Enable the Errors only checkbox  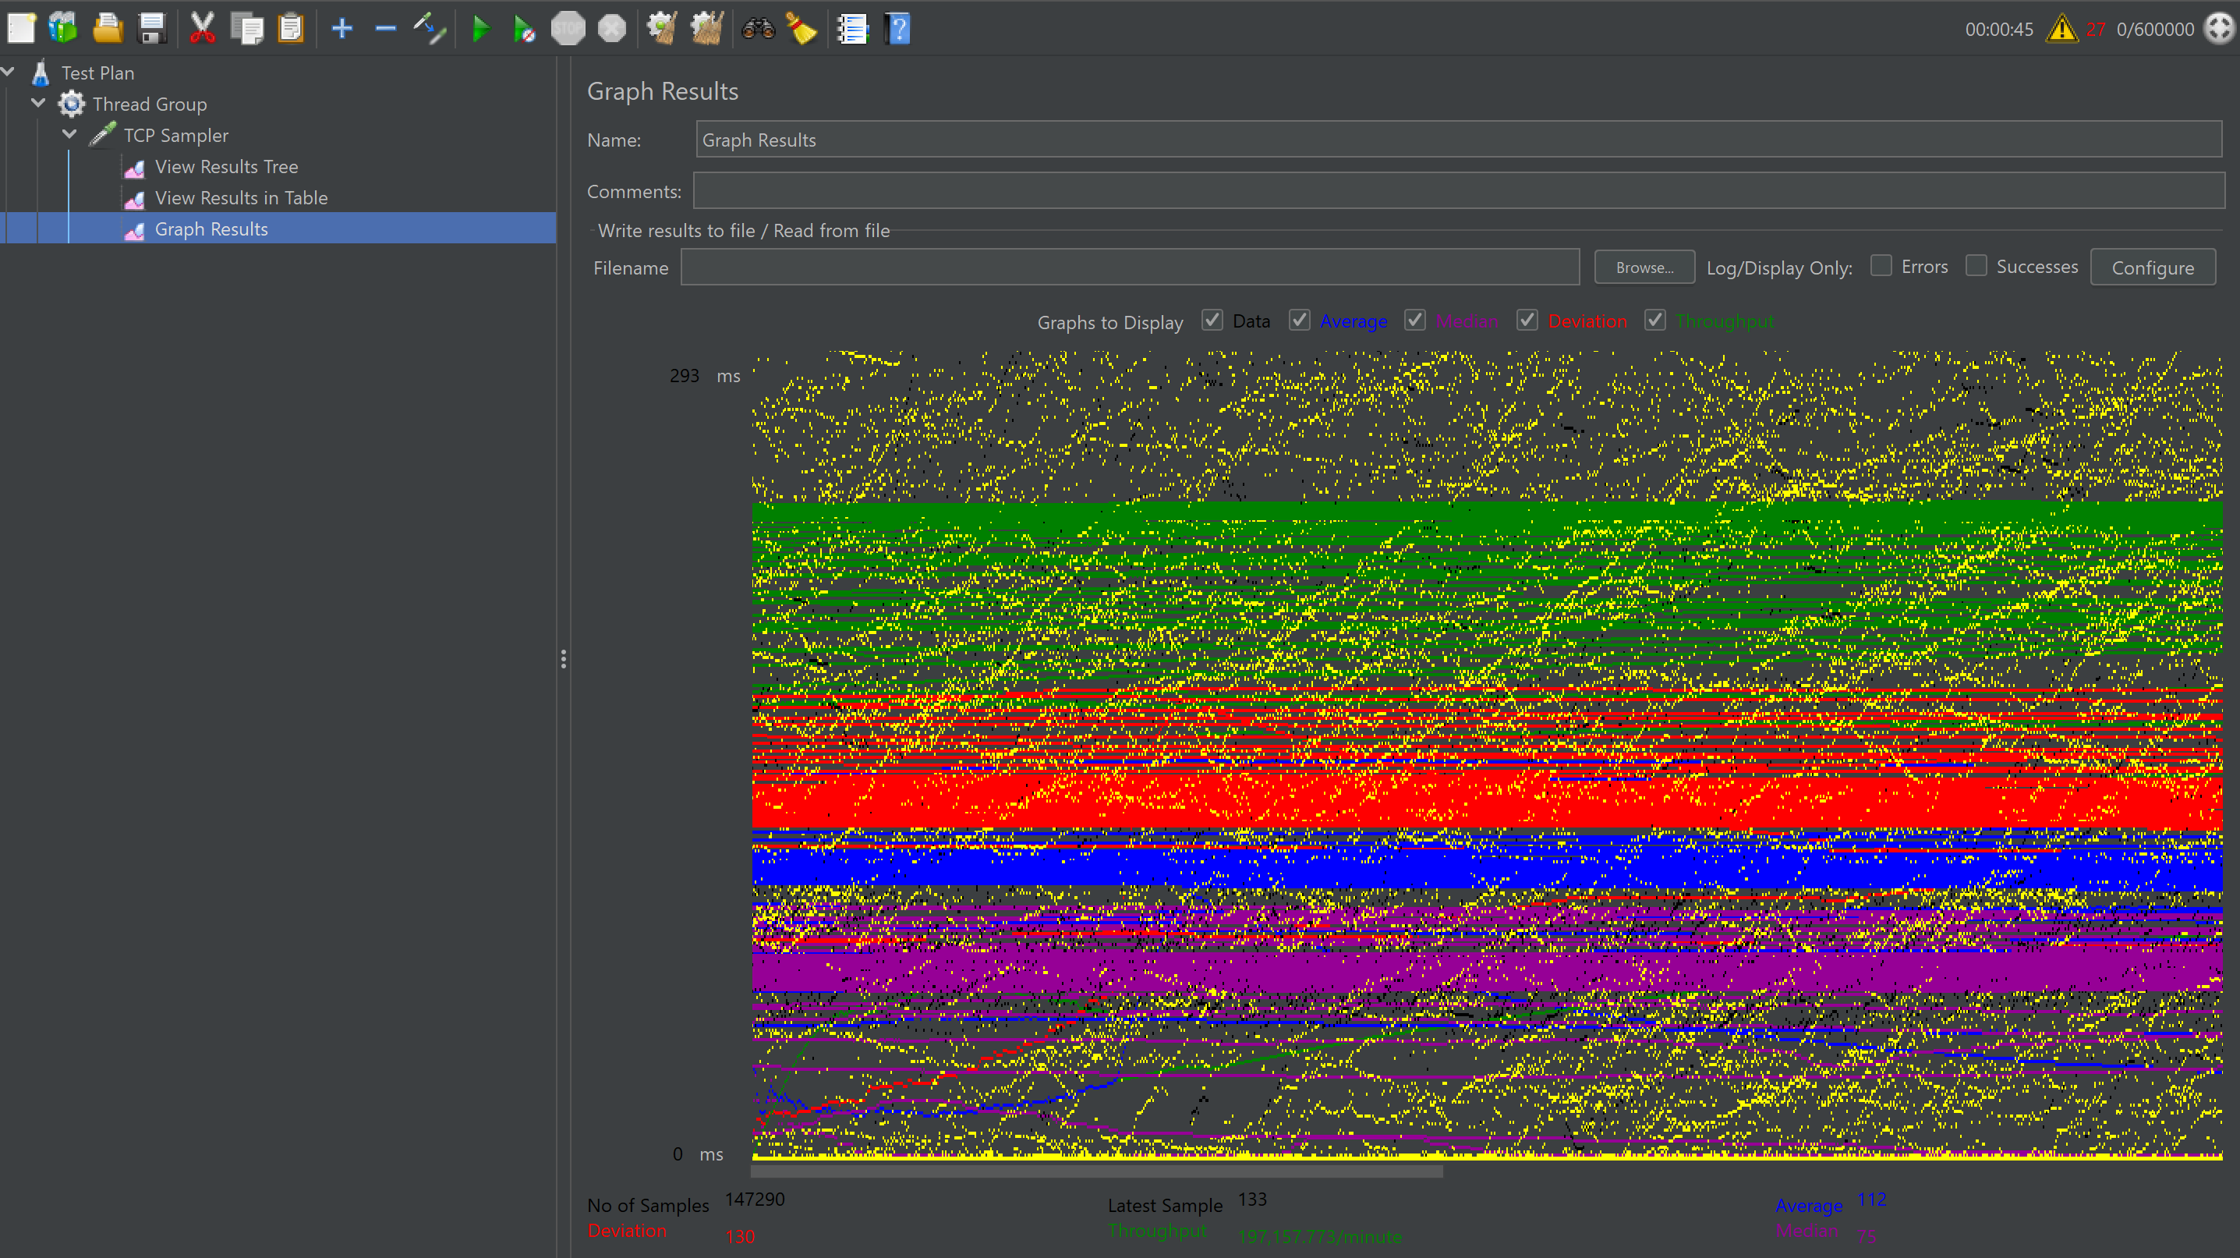pyautogui.click(x=1881, y=266)
